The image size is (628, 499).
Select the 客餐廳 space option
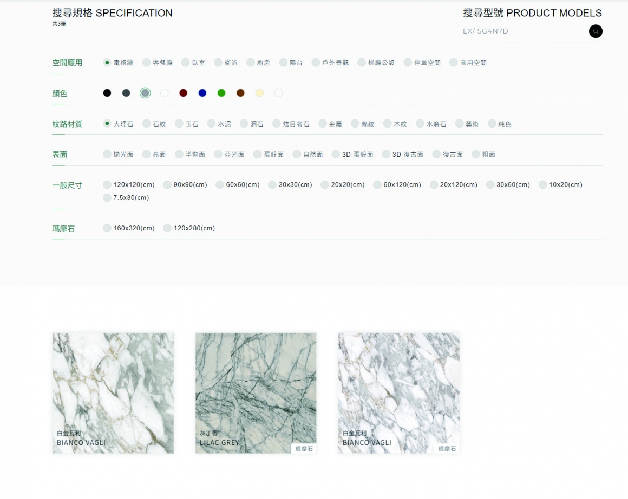click(147, 63)
